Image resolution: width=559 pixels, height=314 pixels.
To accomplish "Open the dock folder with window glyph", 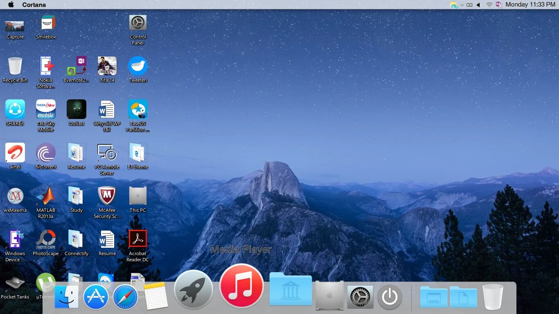I will coord(434,297).
